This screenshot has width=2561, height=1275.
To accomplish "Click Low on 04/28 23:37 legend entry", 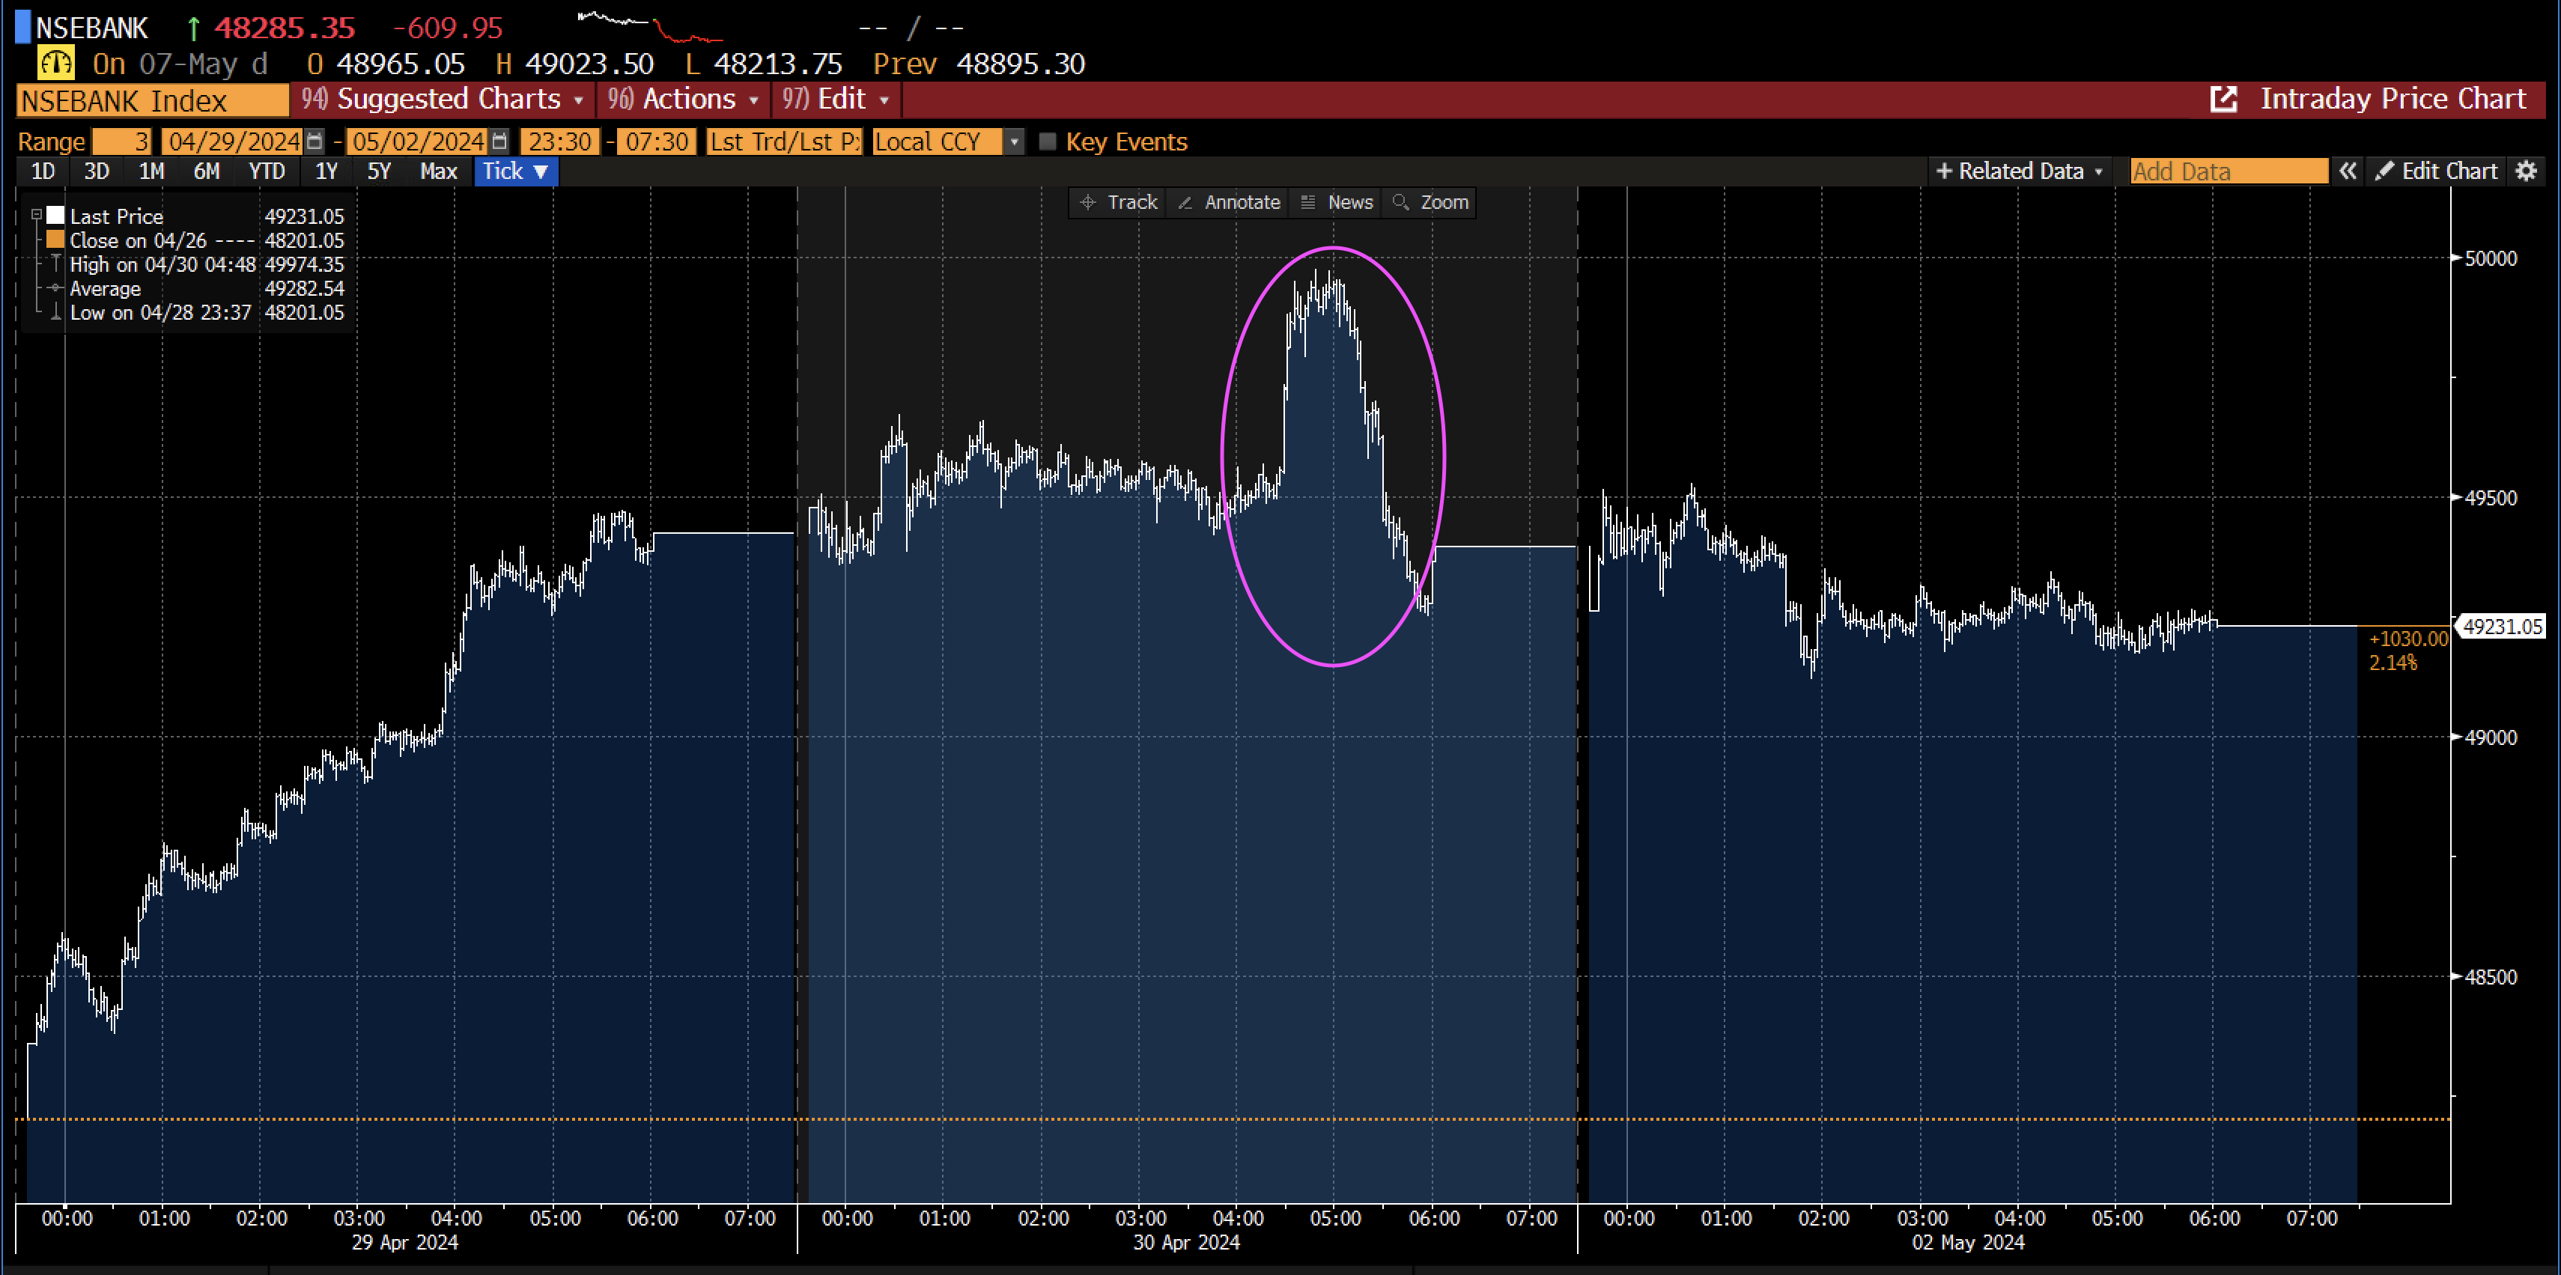I will coord(160,312).
